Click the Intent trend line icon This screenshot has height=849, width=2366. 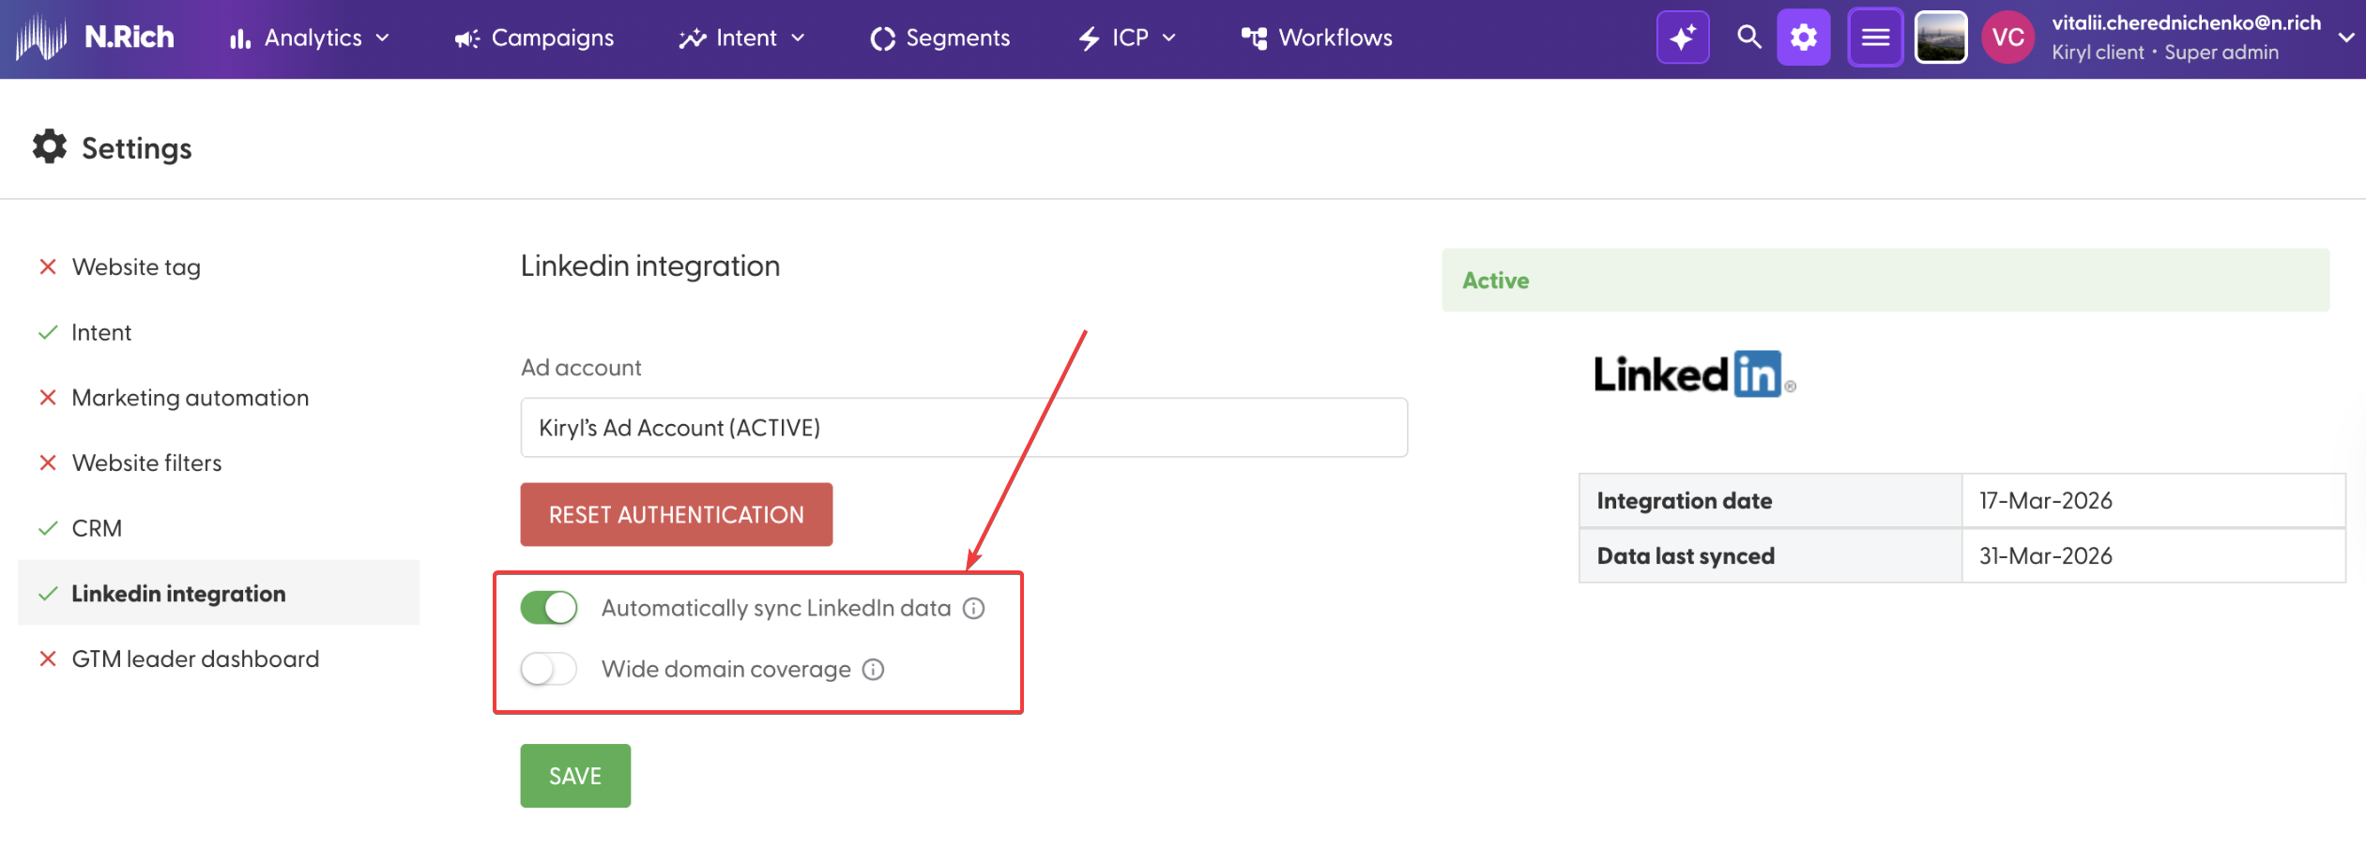[693, 38]
